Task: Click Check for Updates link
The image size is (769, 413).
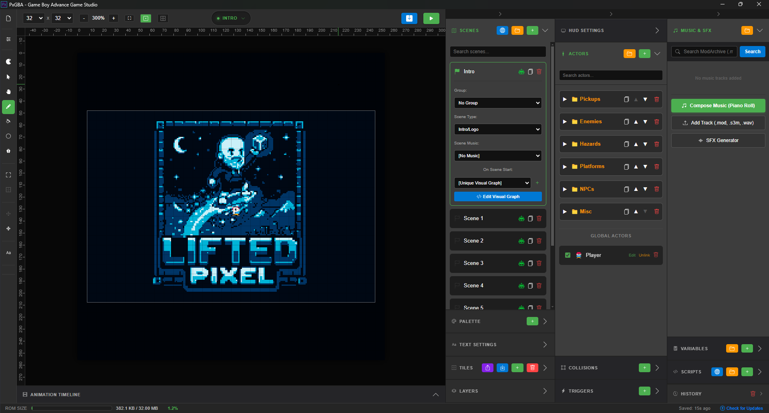Action: click(741, 408)
